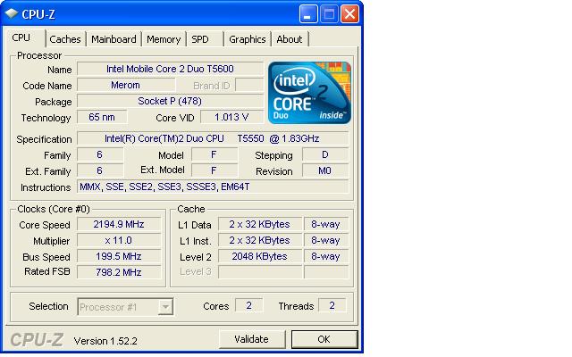The width and height of the screenshot is (572, 357).
Task: Click the CPU-Z title bar icon
Action: pyautogui.click(x=12, y=14)
